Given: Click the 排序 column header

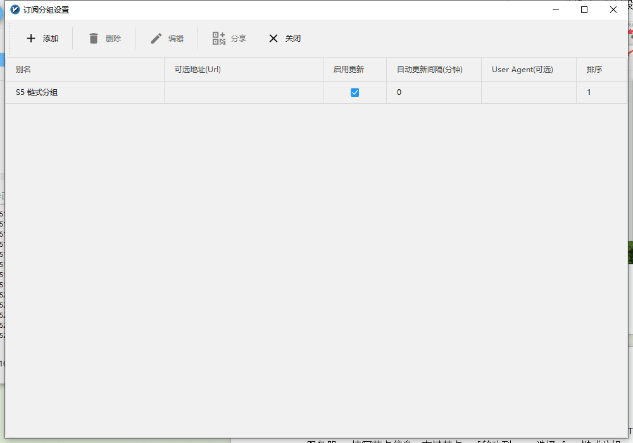Looking at the screenshot, I should [594, 70].
